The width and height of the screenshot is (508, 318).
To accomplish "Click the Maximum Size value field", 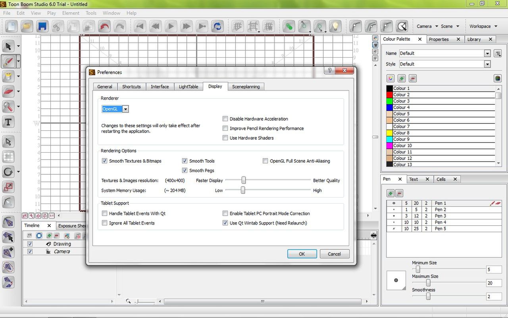I will coord(494,283).
